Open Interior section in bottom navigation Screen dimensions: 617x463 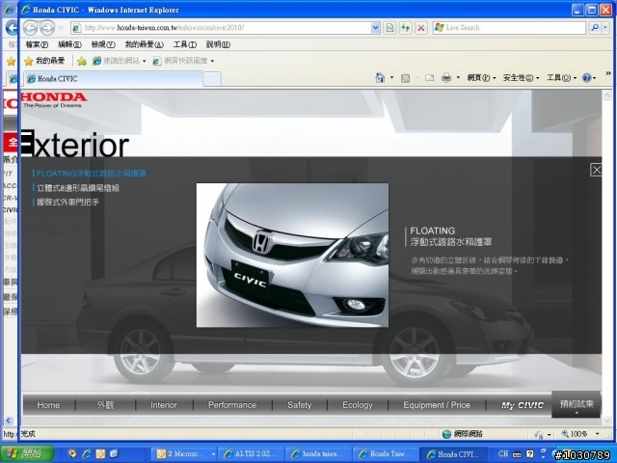(164, 405)
